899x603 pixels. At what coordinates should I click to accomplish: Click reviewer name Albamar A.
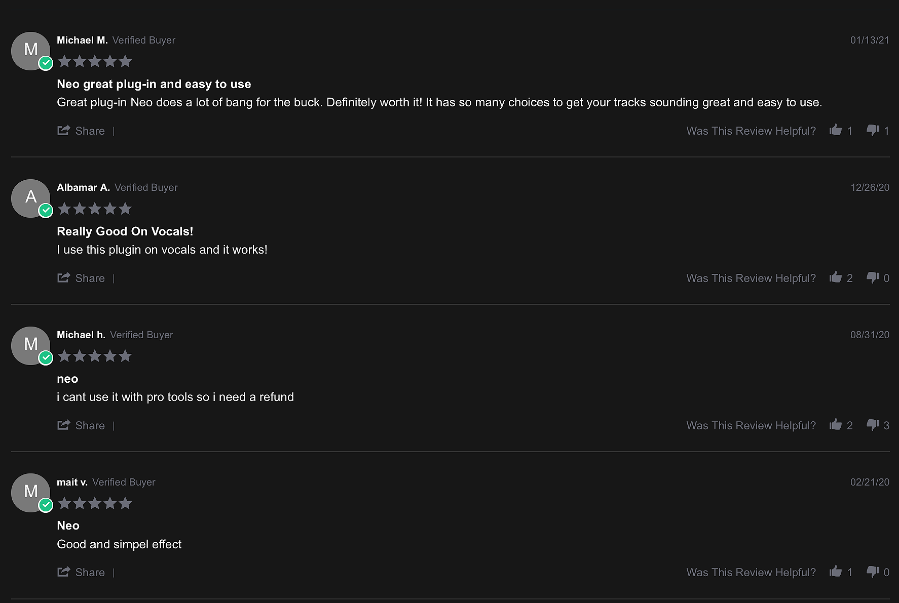point(83,187)
